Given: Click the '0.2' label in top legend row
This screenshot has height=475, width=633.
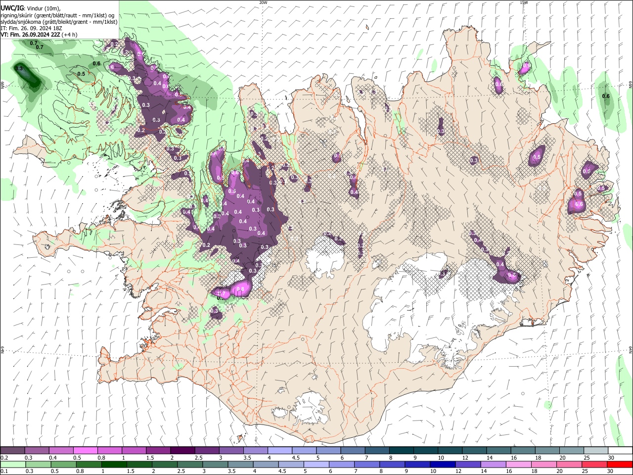Looking at the screenshot, I should 4,458.
